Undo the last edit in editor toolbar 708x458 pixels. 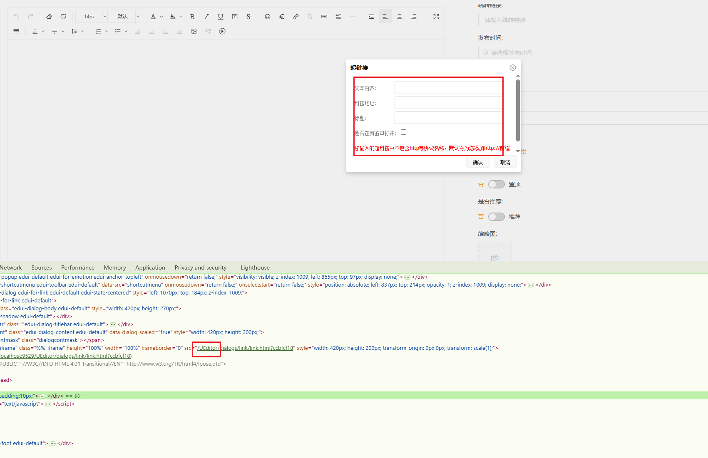coord(16,17)
